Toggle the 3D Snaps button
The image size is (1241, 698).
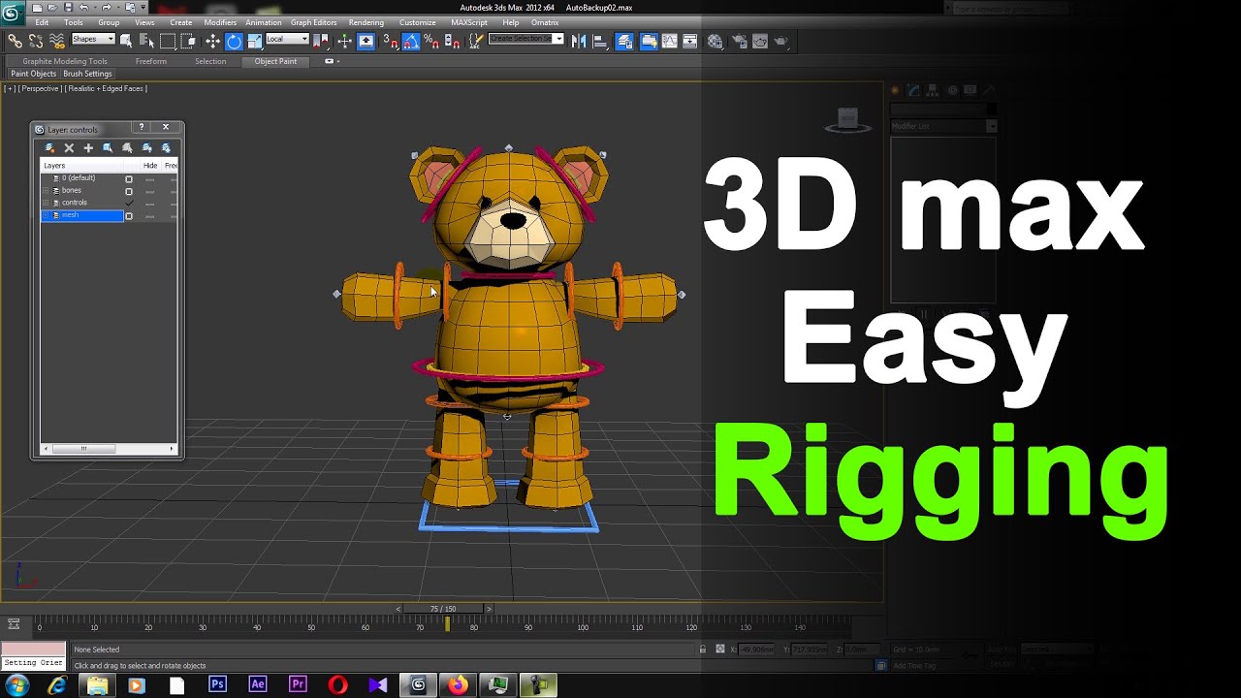pyautogui.click(x=392, y=41)
